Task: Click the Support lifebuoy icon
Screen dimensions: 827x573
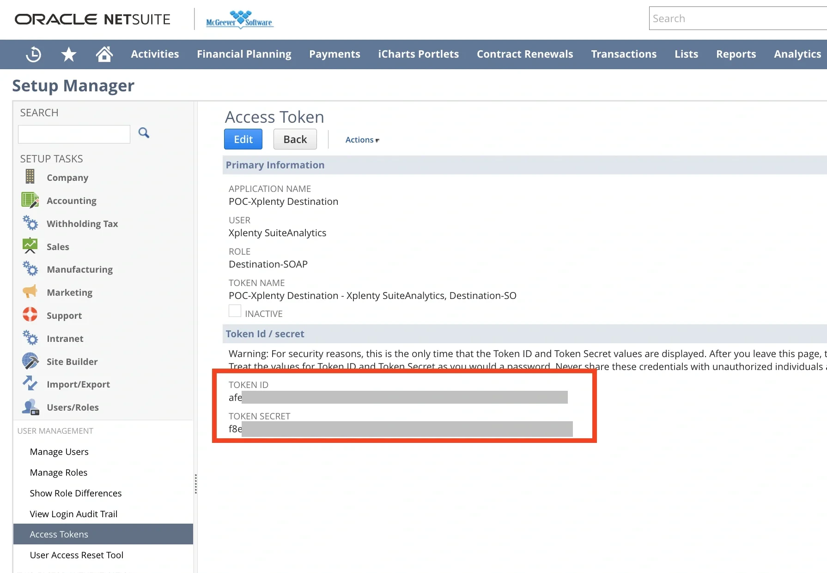Action: tap(30, 315)
